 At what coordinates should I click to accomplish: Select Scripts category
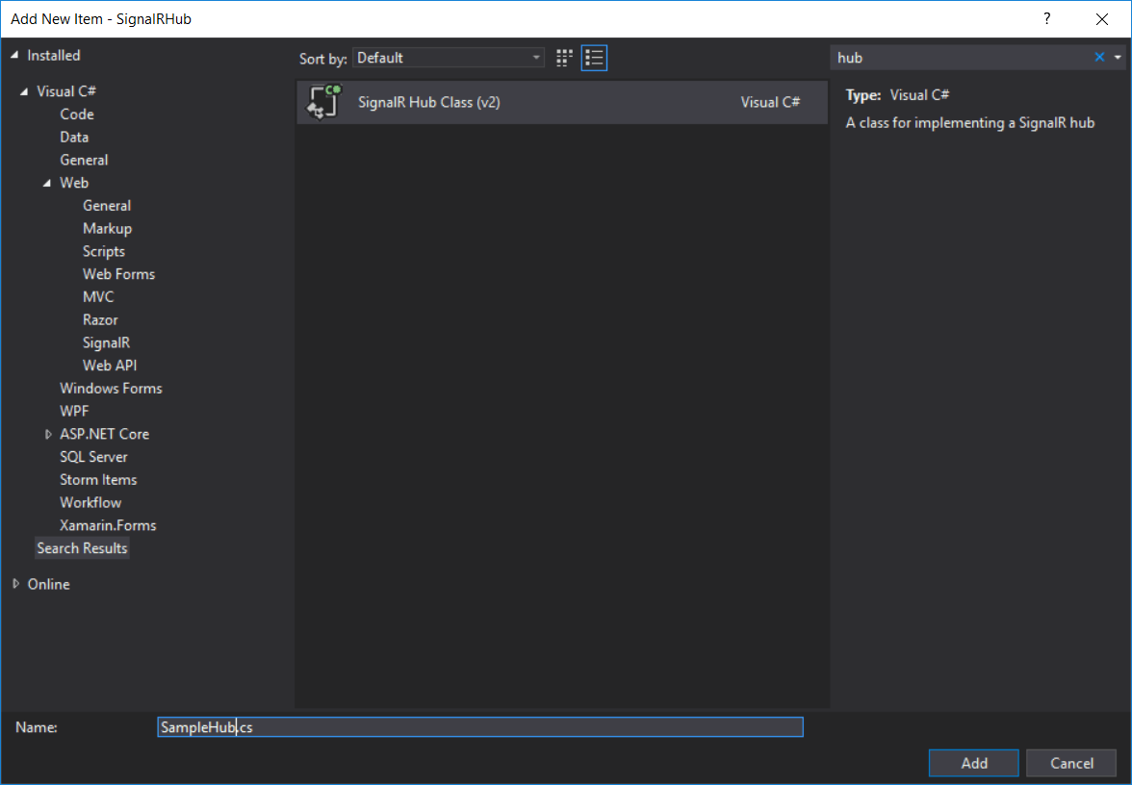pos(103,251)
